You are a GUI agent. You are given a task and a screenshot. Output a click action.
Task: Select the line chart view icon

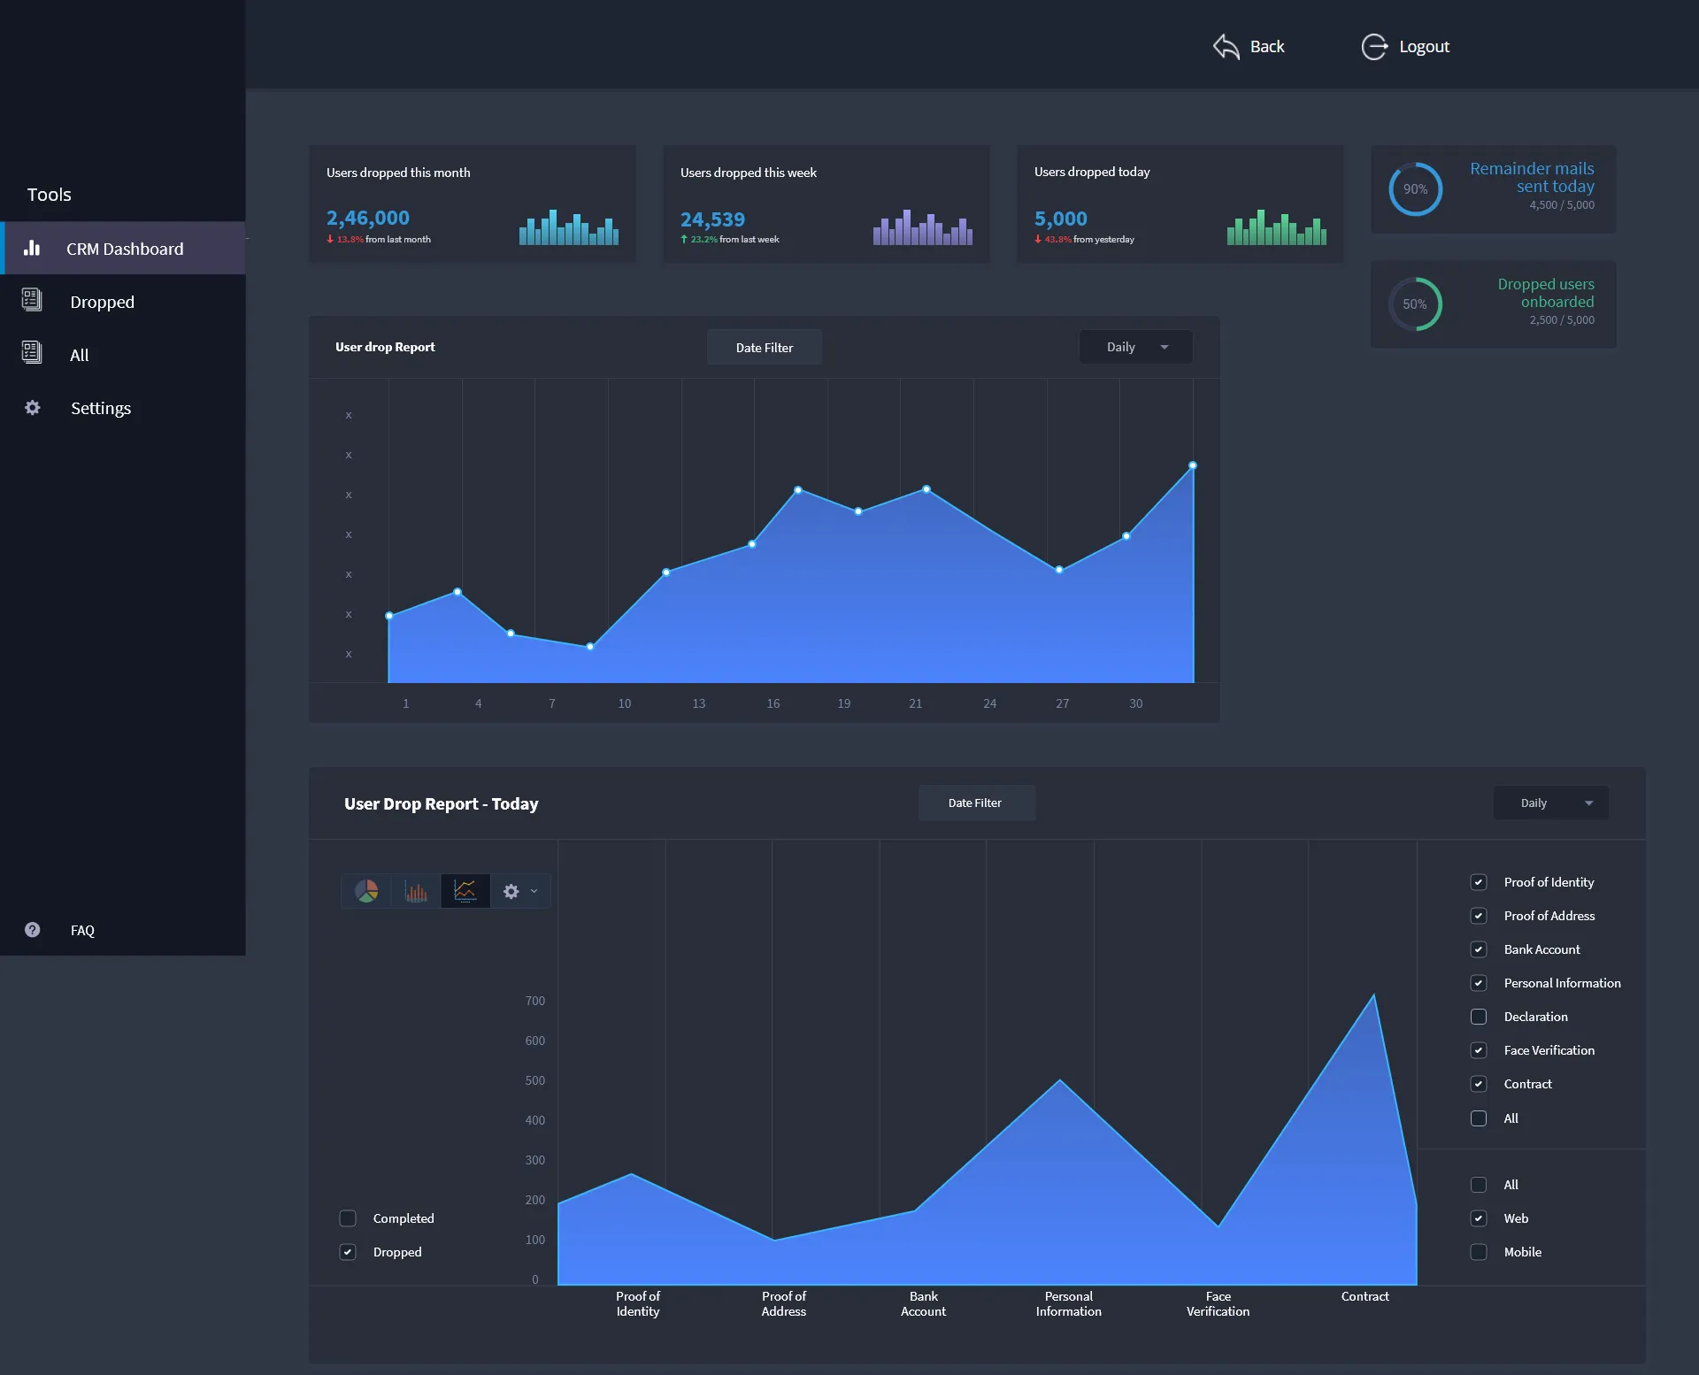point(465,891)
